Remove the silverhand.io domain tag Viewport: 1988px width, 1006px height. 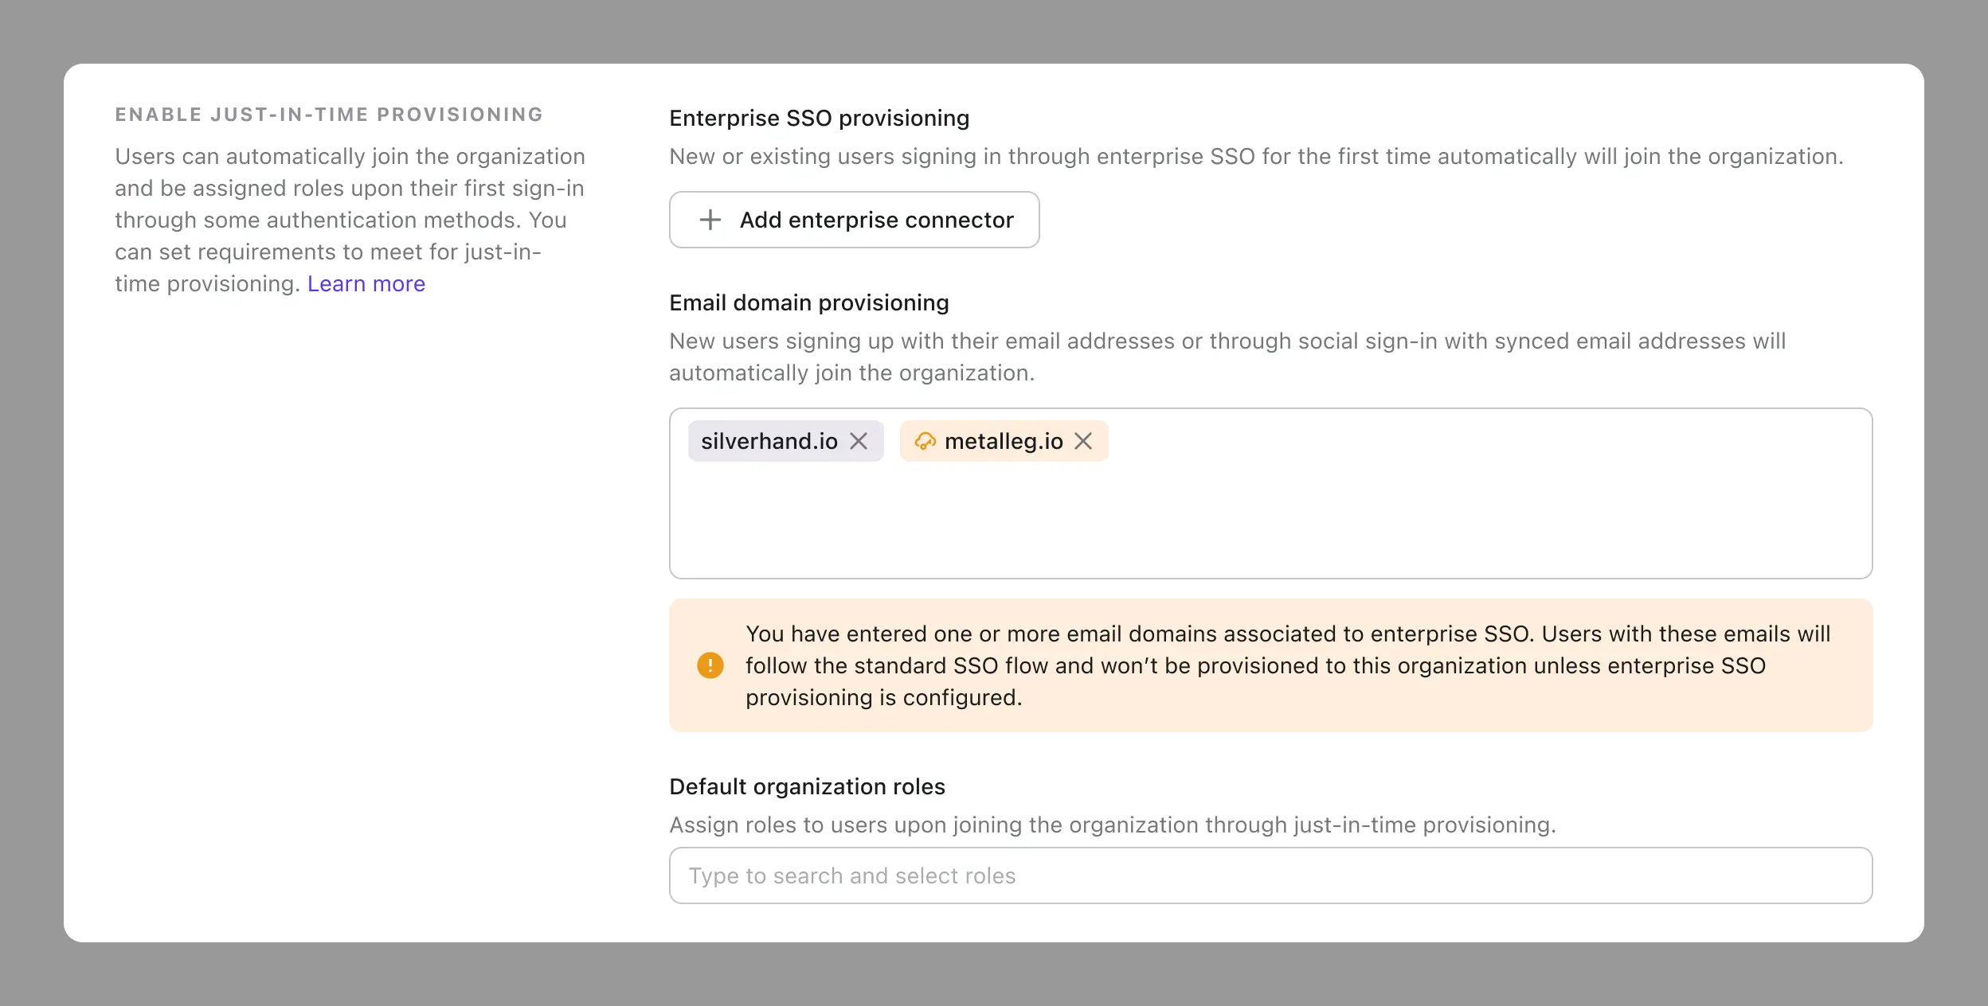(x=859, y=441)
